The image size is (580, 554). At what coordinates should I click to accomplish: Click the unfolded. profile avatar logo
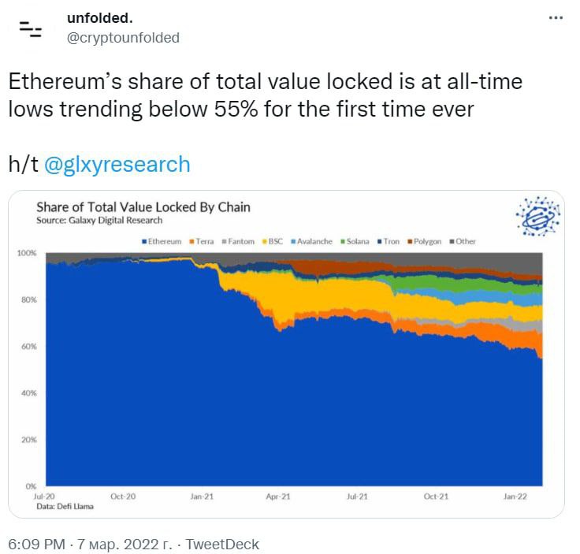pos(30,30)
